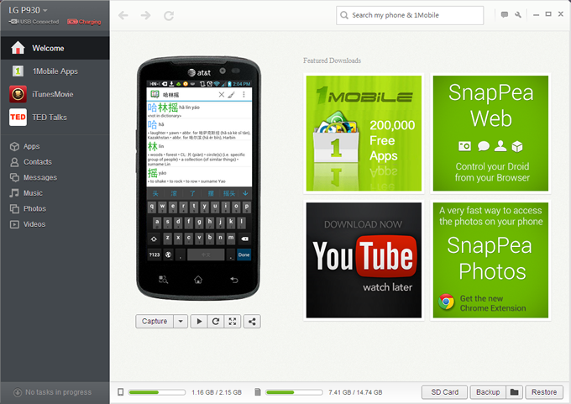Image resolution: width=571 pixels, height=404 pixels.
Task: Open 1Mobile Apps in sidebar
Action: 55,71
